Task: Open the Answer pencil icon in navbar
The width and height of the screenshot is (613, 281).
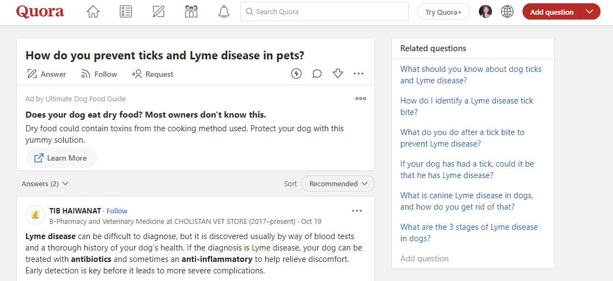Action: (x=159, y=12)
